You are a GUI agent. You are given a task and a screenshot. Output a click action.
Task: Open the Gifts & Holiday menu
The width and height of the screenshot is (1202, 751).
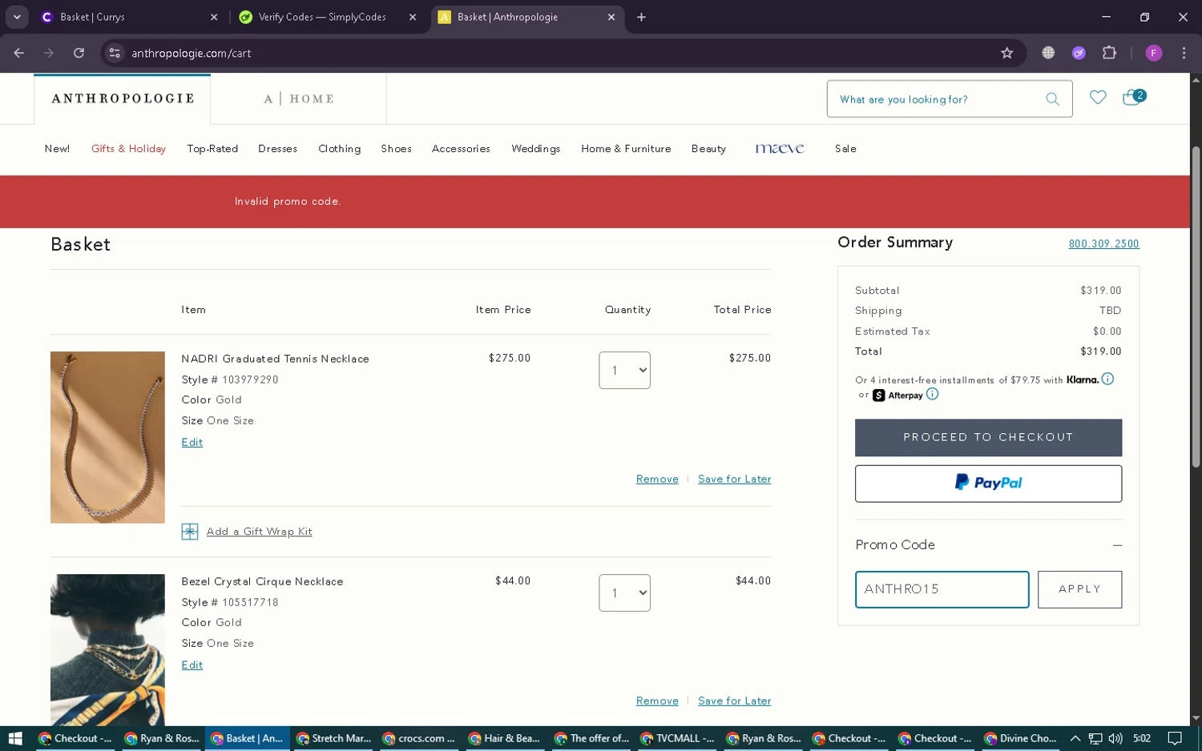click(128, 149)
